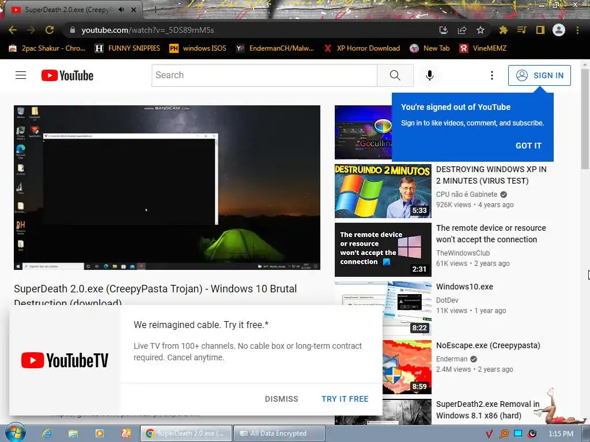Open NoEscape.exe (Creepypasta) video title
The width and height of the screenshot is (590, 442).
coord(488,345)
